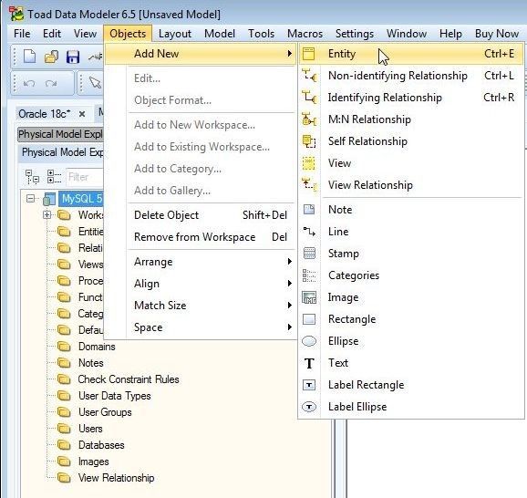Image resolution: width=527 pixels, height=498 pixels.
Task: Click the Categories icon in submenu
Action: [309, 275]
